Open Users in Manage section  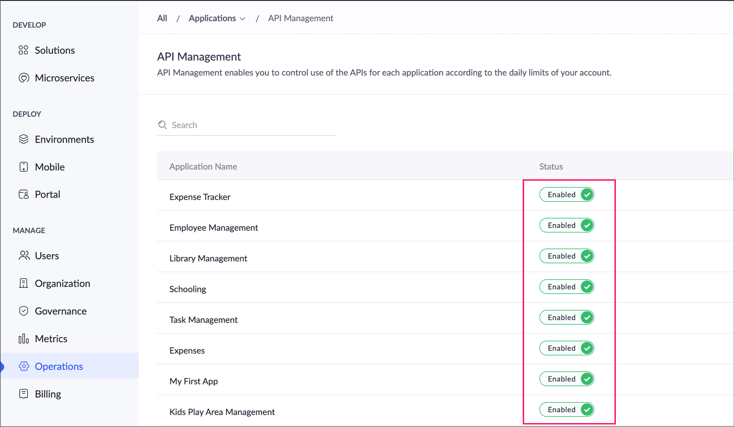pyautogui.click(x=47, y=256)
